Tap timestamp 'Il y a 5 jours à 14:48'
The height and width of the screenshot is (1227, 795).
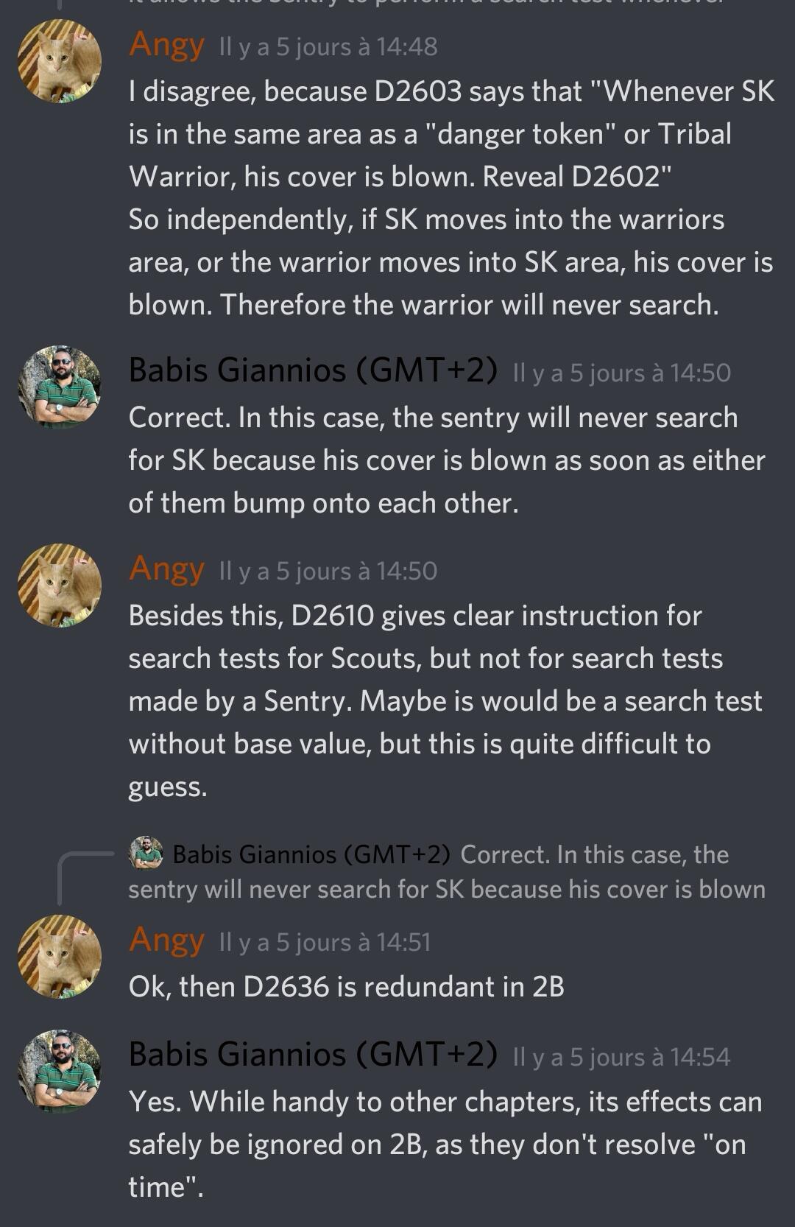click(328, 47)
